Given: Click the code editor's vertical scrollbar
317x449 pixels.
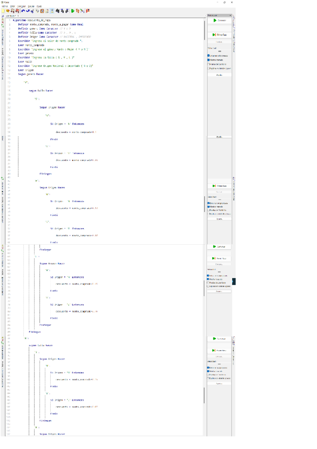Looking at the screenshot, I should tap(204, 30).
